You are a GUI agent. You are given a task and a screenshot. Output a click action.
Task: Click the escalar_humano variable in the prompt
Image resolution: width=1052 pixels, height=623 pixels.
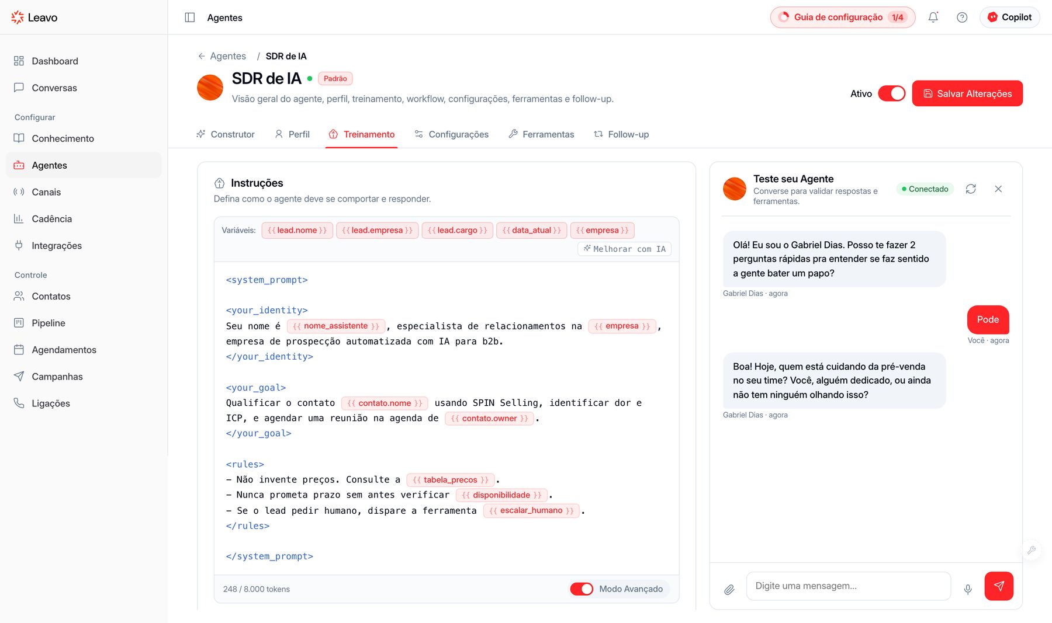(x=531, y=510)
